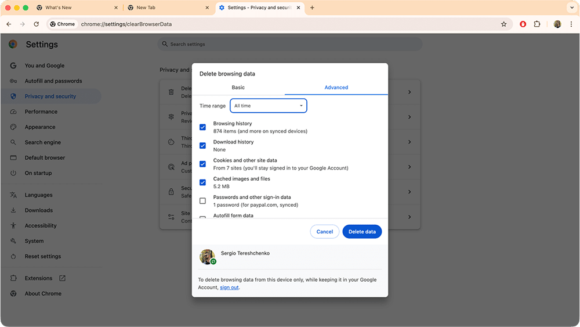Open the Extensions puzzle icon in toolbar

tap(536, 24)
